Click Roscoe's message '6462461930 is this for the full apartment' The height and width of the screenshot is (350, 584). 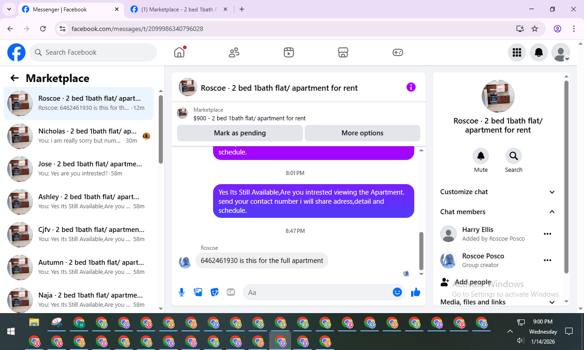tap(262, 261)
